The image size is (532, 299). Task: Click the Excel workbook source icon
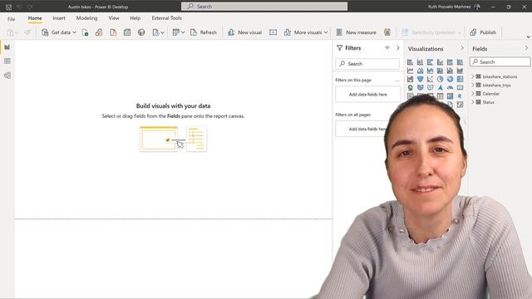pos(85,32)
